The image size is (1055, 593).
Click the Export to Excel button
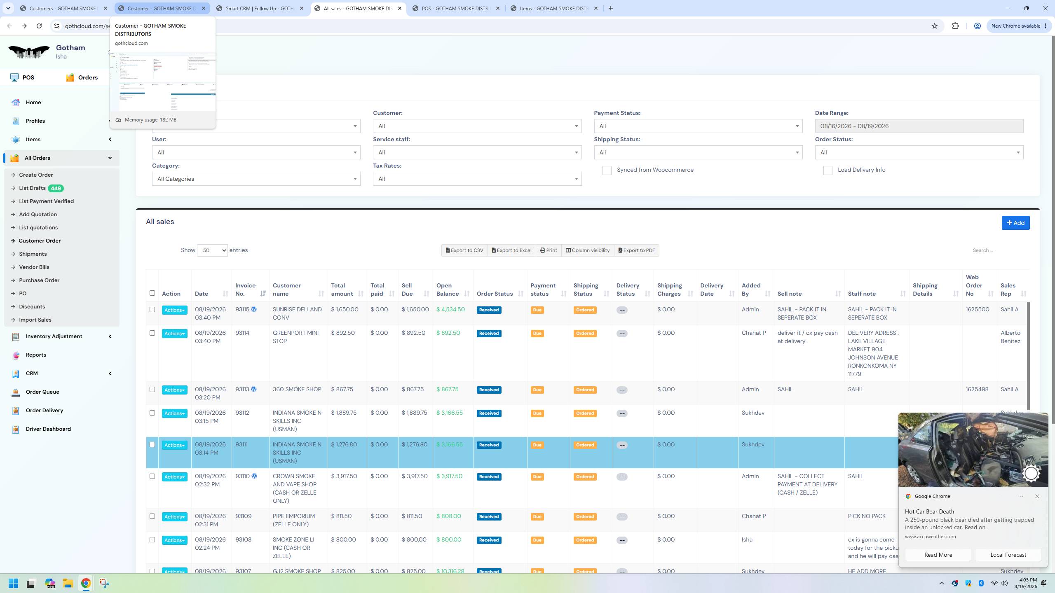point(511,250)
